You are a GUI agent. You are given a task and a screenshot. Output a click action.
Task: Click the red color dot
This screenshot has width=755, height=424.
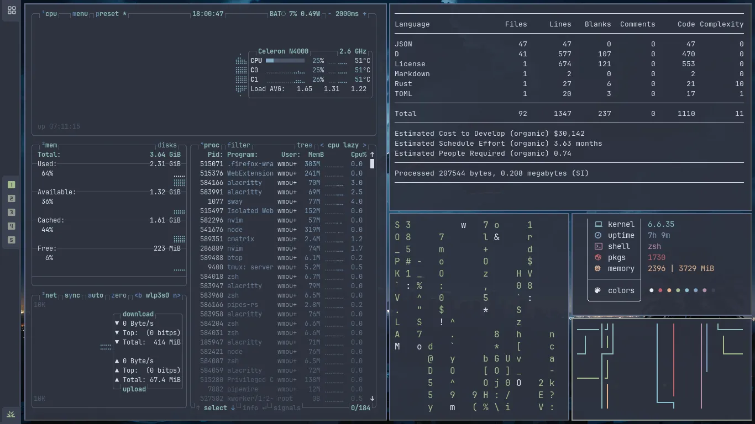pos(660,290)
